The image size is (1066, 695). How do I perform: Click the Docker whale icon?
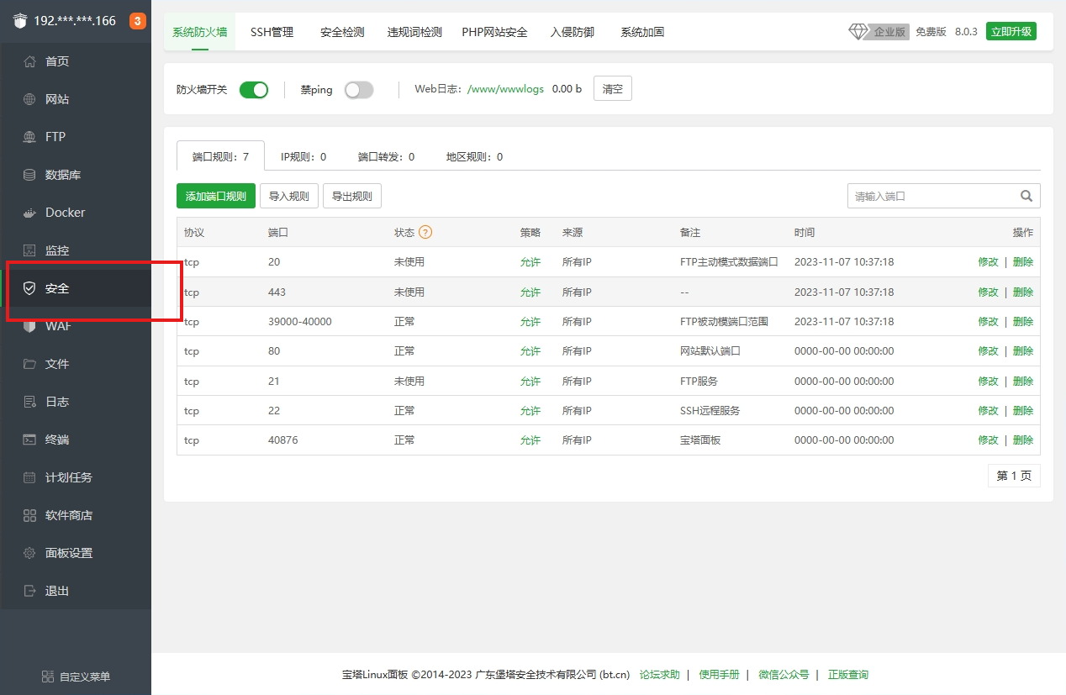point(29,213)
